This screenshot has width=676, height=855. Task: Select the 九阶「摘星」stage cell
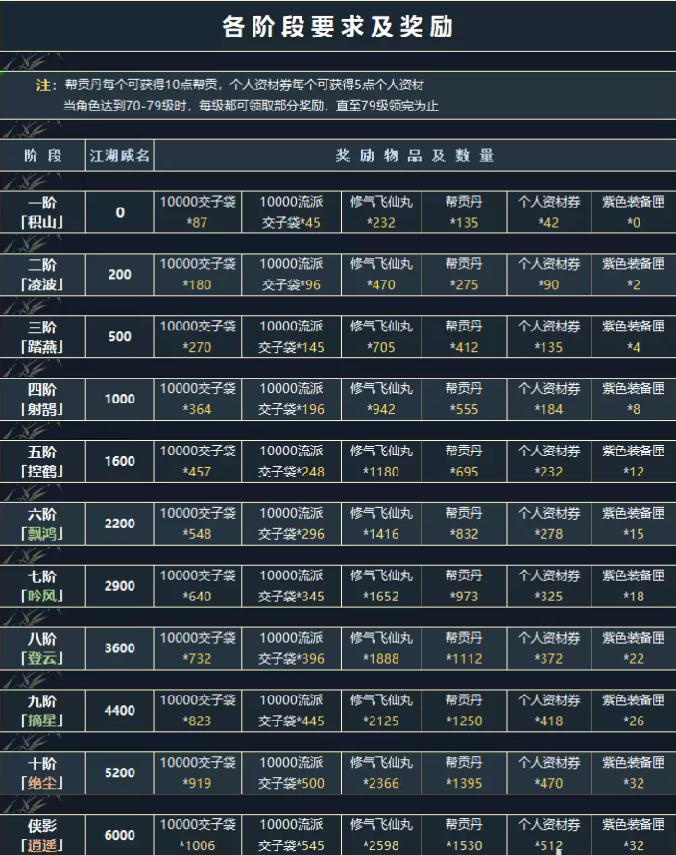coord(42,711)
